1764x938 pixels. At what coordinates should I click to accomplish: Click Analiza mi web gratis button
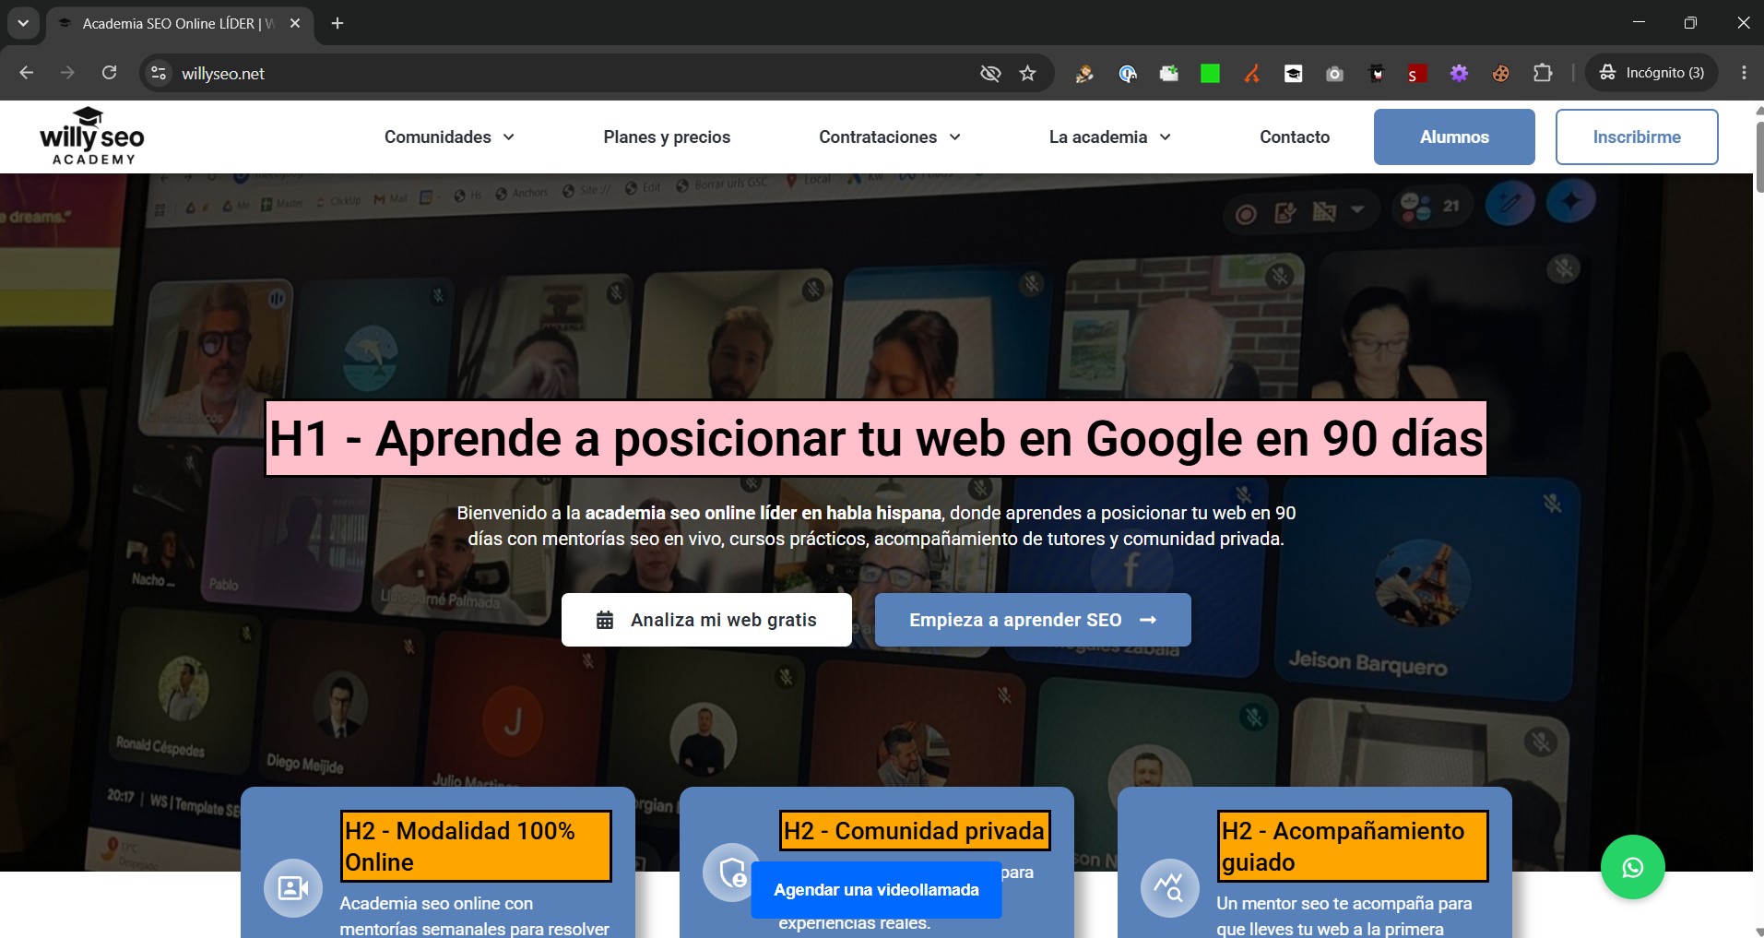[706, 620]
